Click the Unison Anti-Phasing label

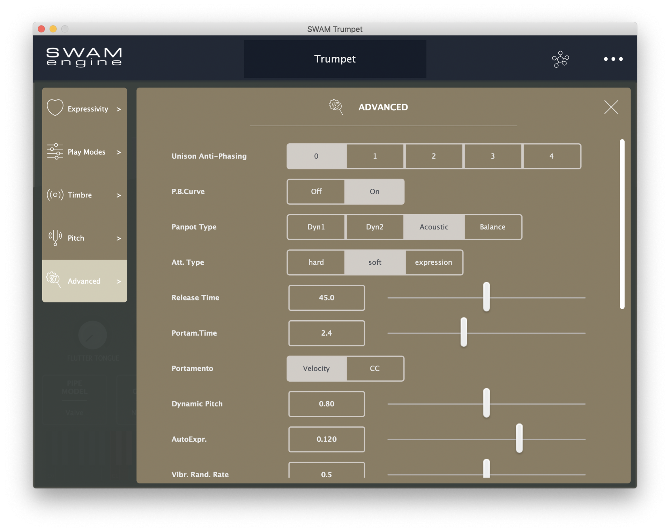(x=209, y=156)
